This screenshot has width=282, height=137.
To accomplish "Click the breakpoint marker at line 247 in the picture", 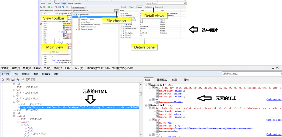I will click(41, 24).
